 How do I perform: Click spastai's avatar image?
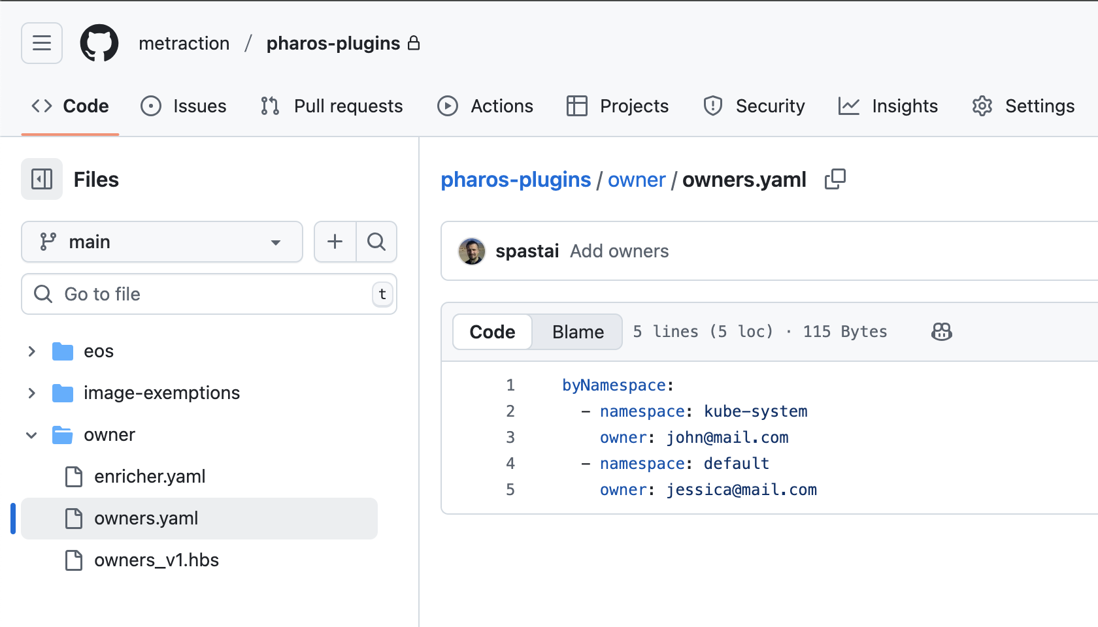pos(471,251)
